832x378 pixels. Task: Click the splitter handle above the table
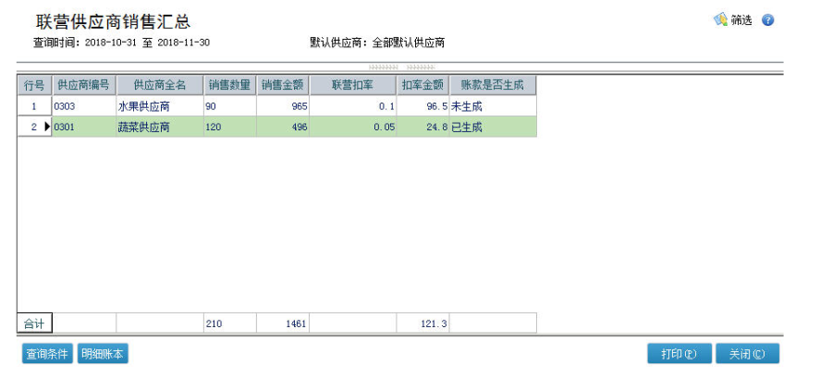pyautogui.click(x=401, y=67)
